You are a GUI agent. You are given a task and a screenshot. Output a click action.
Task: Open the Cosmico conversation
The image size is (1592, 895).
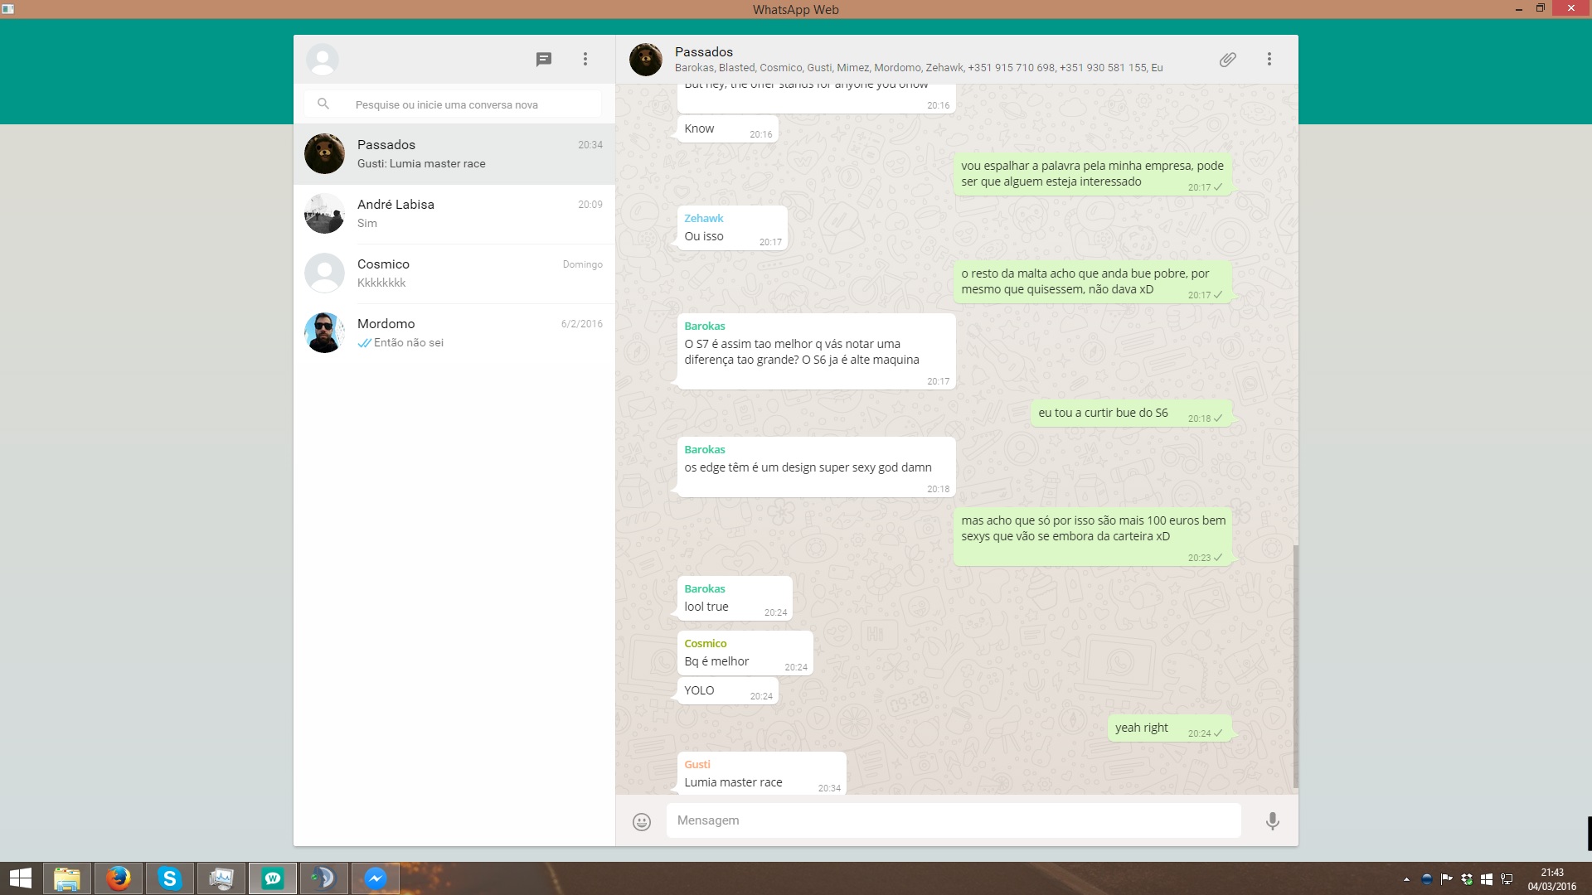pyautogui.click(x=454, y=273)
